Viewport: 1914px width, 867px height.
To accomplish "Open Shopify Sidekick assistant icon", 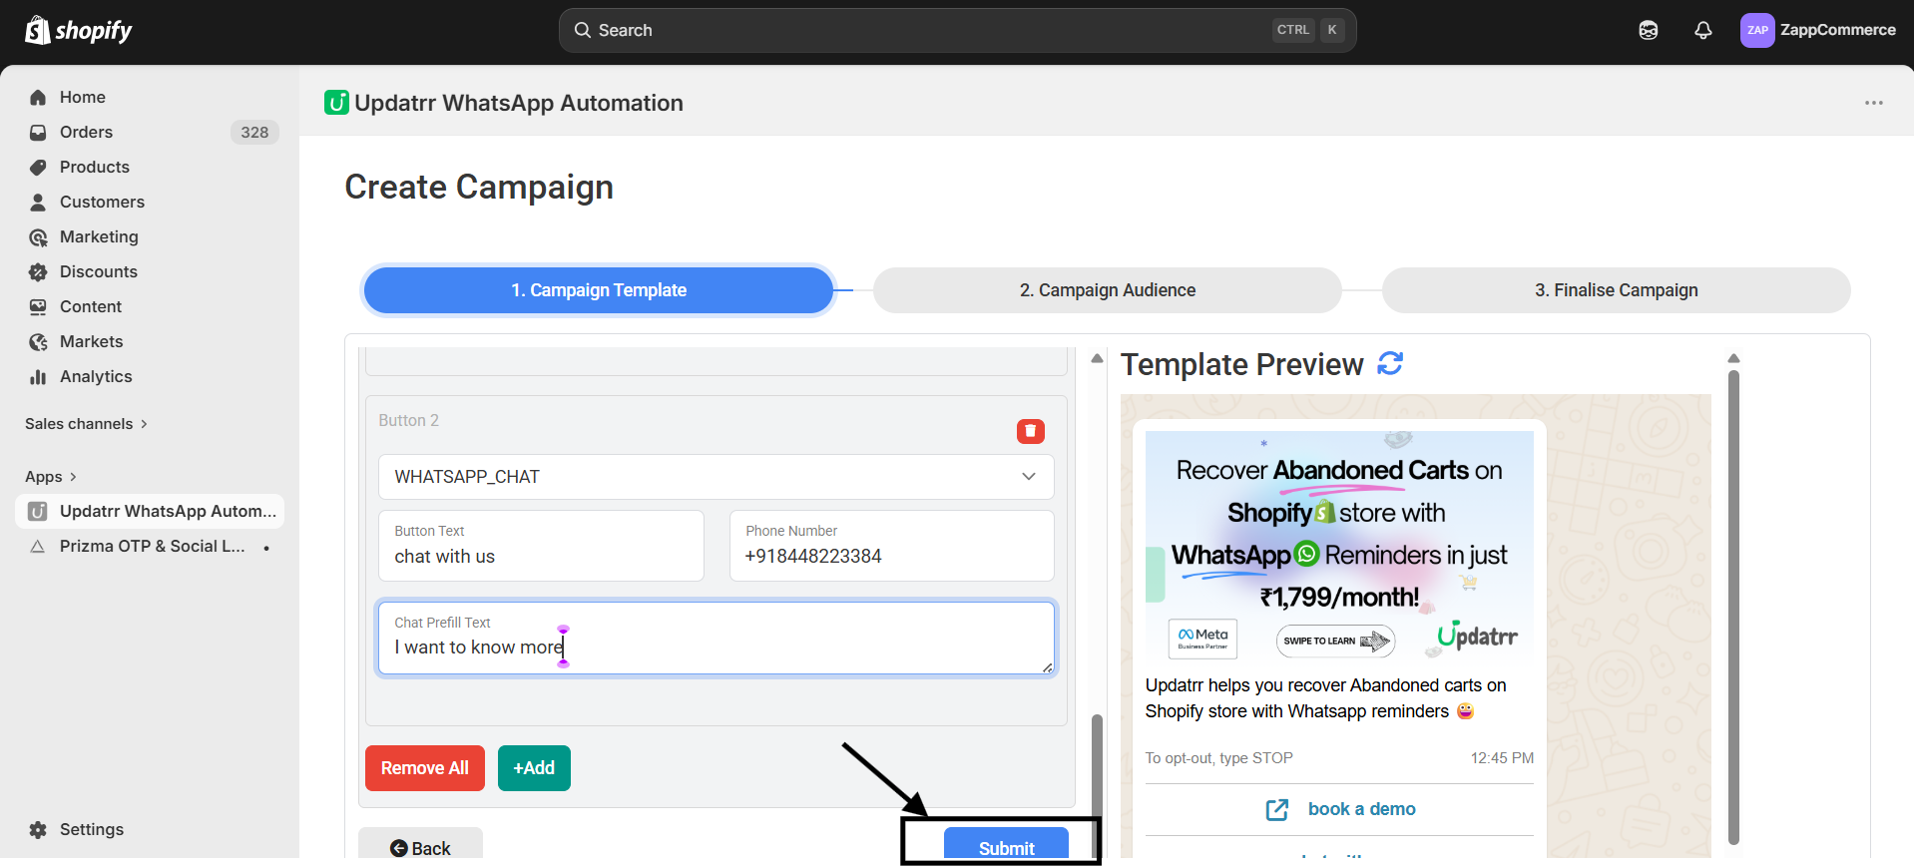I will [x=1649, y=30].
